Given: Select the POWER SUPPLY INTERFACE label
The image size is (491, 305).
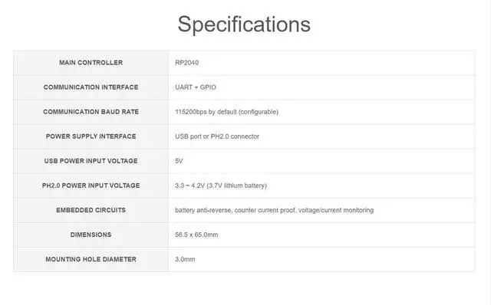Looking at the screenshot, I should pyautogui.click(x=91, y=136).
